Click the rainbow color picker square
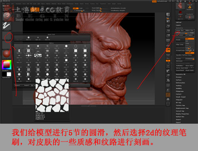Image resolution: width=198 pixels, height=151 pixels. [7, 65]
